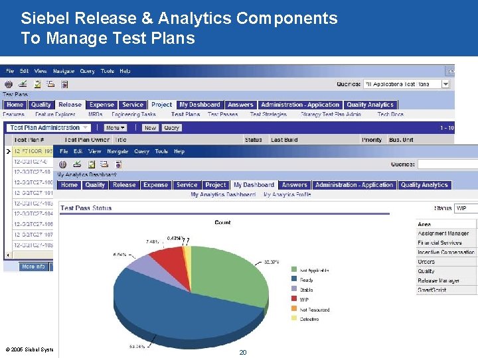The width and height of the screenshot is (478, 358).
Task: Click the round globe icon in Test Plans toolbar
Action: [x=9, y=84]
